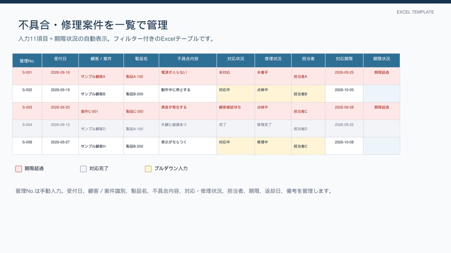Click the 修理状況 column header
451x253 pixels.
273,61
